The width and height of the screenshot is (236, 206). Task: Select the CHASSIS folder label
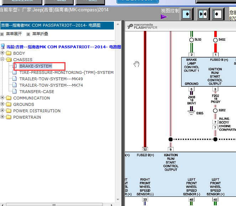coord(23,60)
